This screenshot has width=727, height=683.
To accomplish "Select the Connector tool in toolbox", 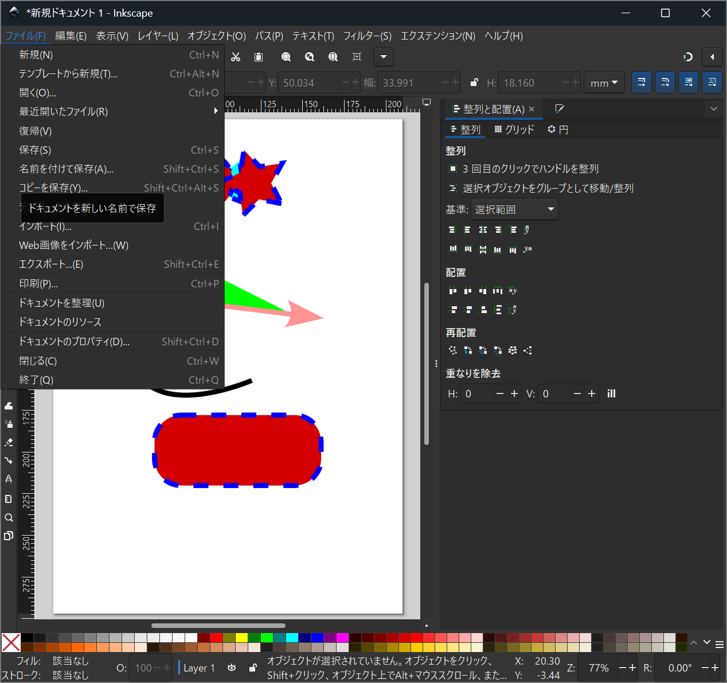I will click(9, 460).
